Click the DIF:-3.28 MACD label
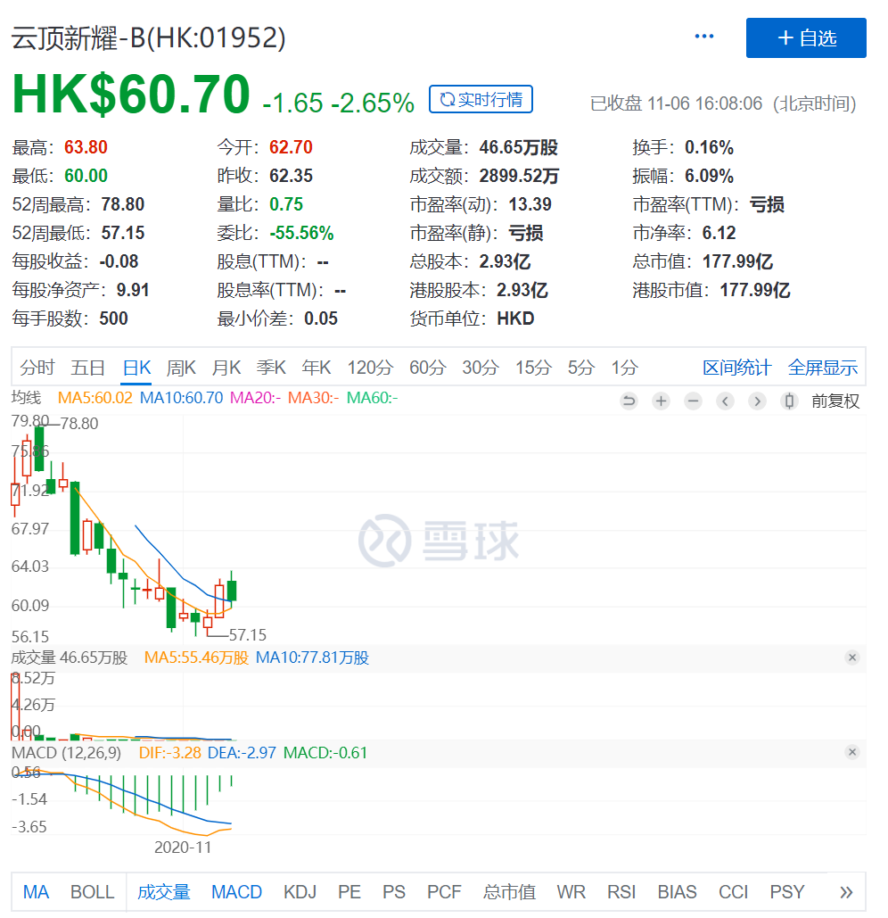 [x=169, y=752]
